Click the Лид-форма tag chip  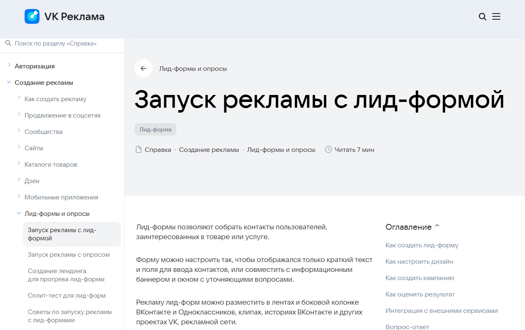[155, 130]
